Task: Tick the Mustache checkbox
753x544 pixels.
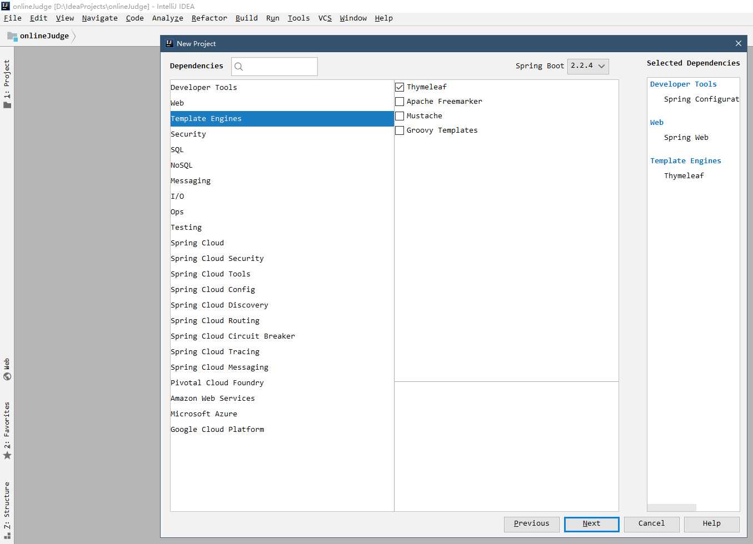Action: click(x=400, y=116)
